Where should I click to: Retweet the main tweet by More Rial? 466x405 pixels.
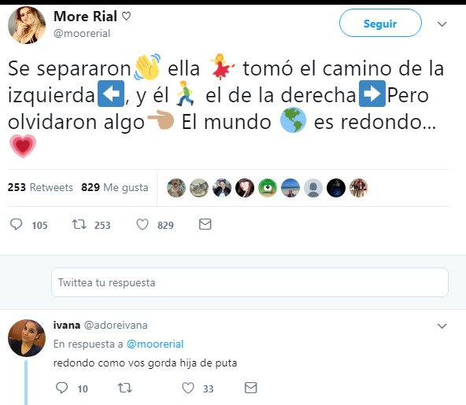point(79,224)
